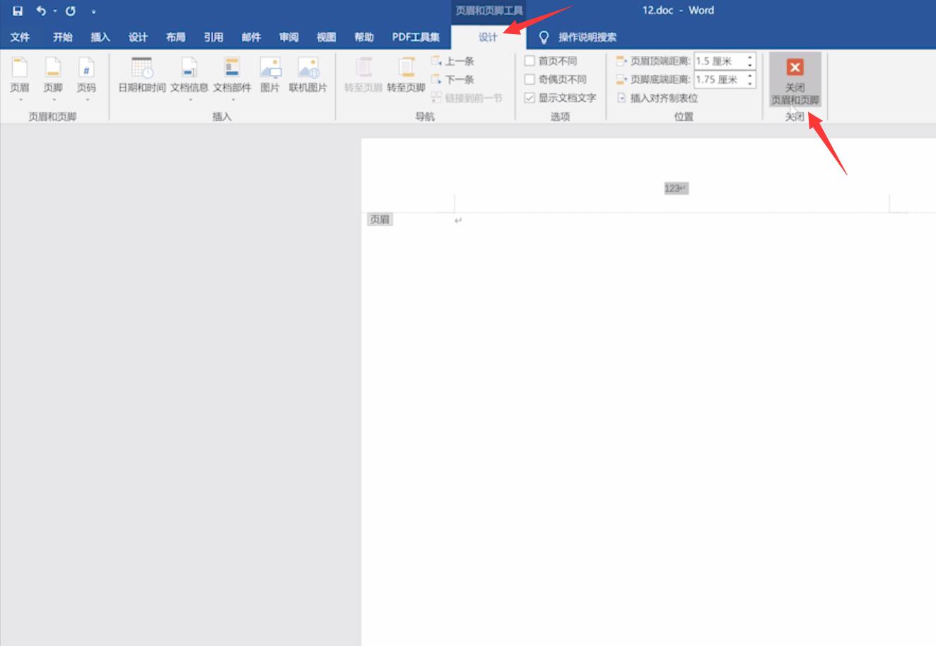Click the paragraph mark below header line
The image size is (936, 646).
tap(458, 221)
